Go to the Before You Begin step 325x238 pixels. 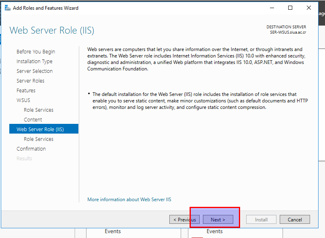pyautogui.click(x=36, y=52)
